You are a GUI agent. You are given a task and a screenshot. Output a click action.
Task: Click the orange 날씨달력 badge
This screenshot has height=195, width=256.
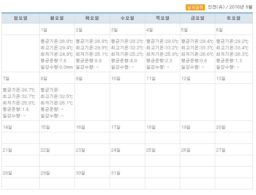[x=195, y=7]
